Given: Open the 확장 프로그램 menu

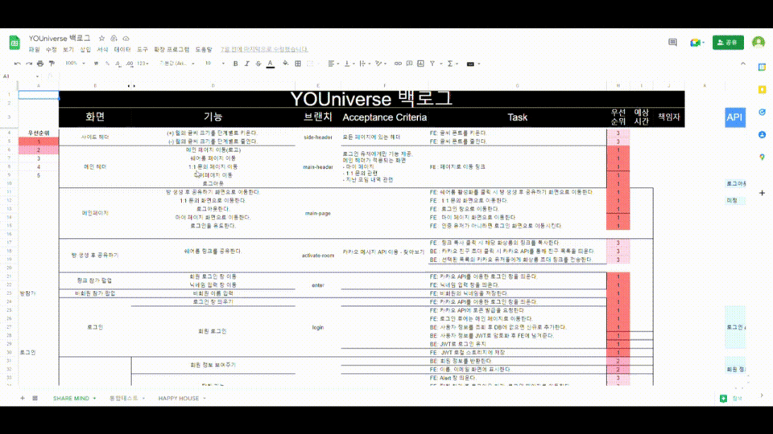Looking at the screenshot, I should [172, 50].
